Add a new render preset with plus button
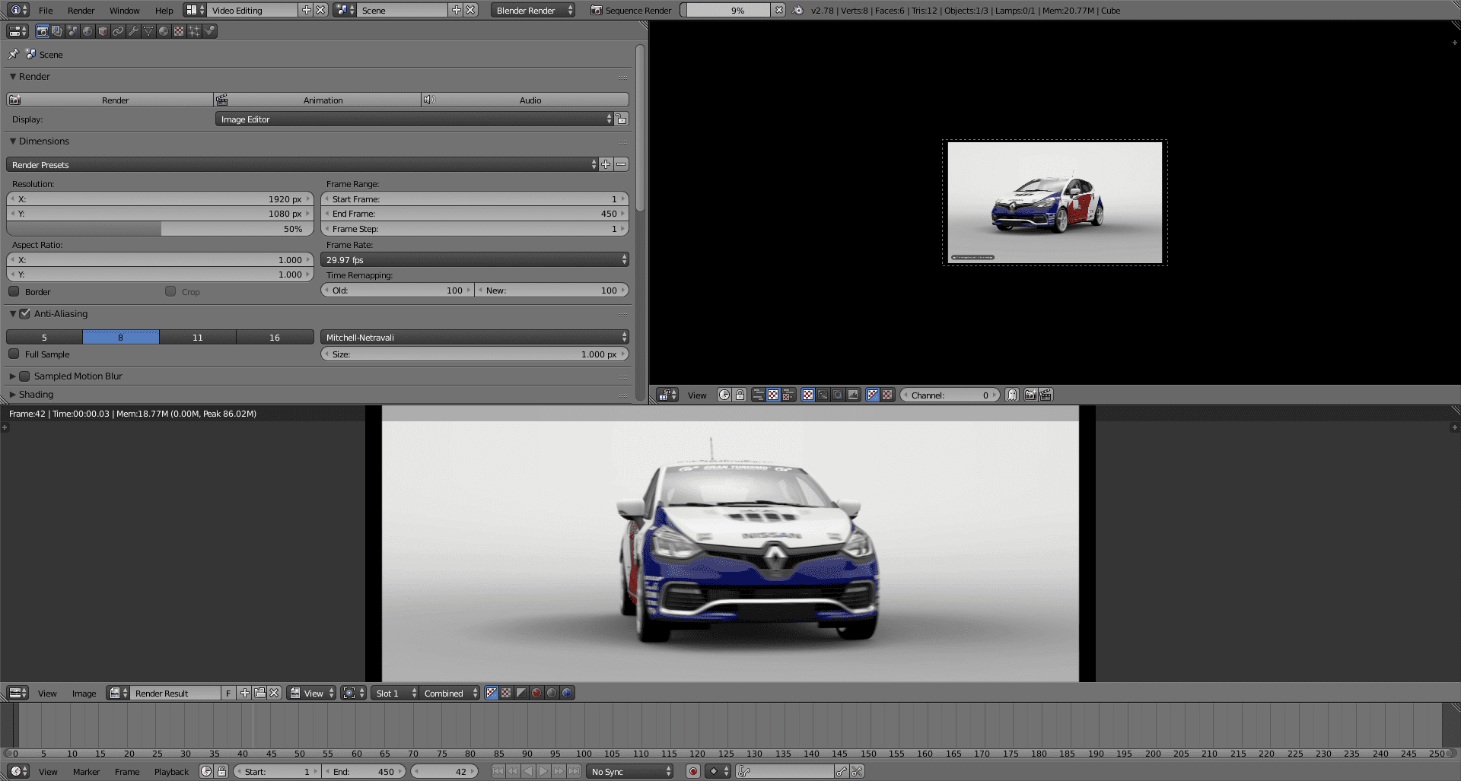1461x781 pixels. tap(606, 164)
